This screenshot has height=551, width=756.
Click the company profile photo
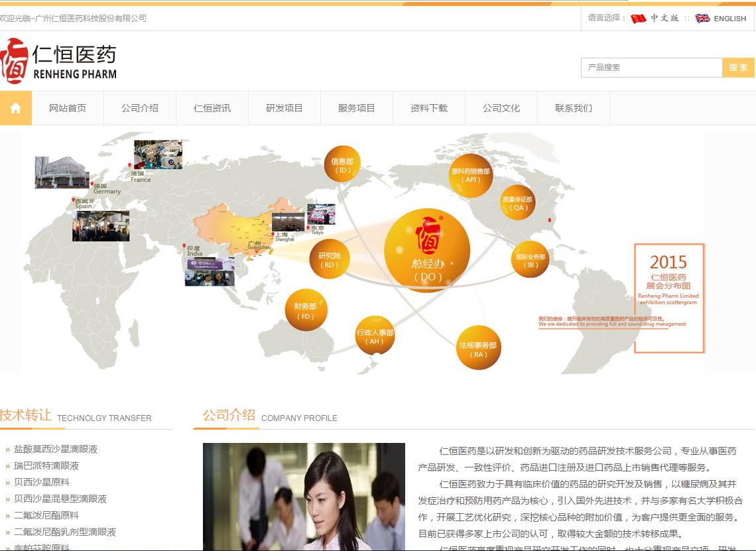[304, 497]
